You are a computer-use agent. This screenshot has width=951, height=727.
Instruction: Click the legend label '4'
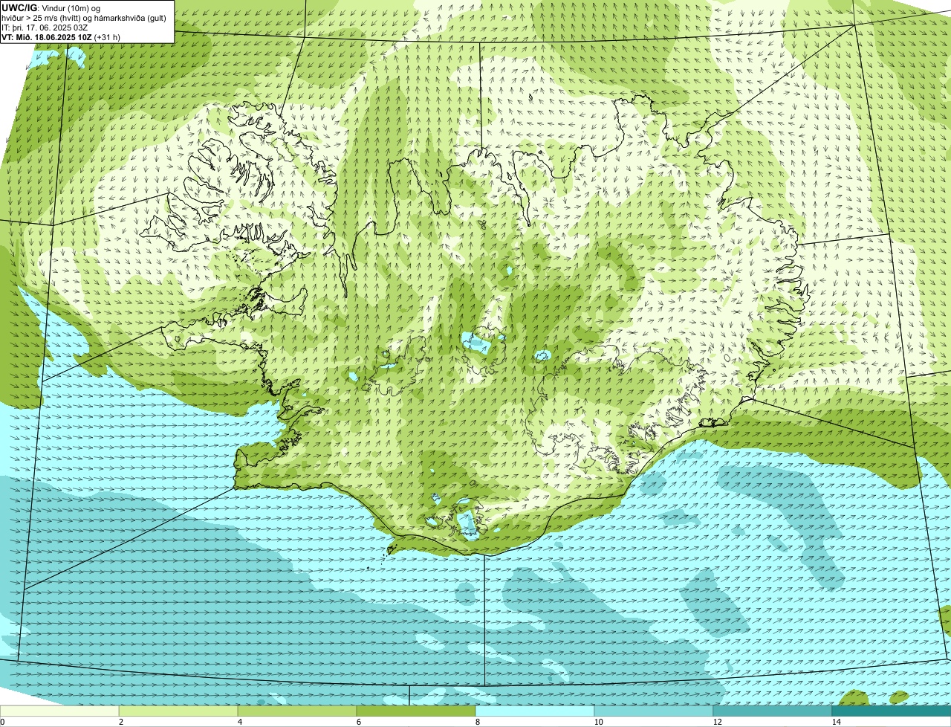click(239, 722)
